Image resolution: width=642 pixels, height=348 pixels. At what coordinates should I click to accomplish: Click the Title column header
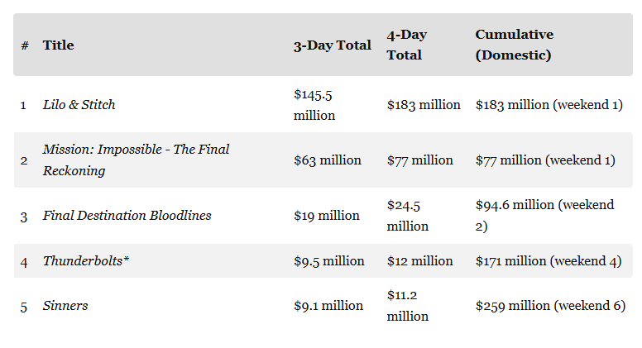pyautogui.click(x=59, y=45)
